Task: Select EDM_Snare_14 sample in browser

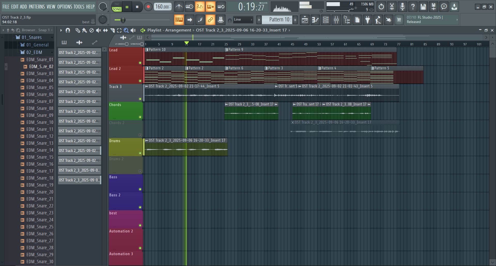Action: (40, 150)
